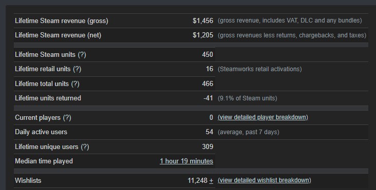Click the Median time played label

[x=44, y=161]
